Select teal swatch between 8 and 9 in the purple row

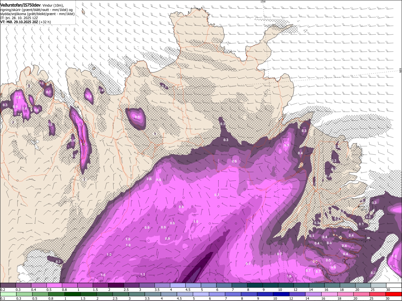[x=255, y=285]
